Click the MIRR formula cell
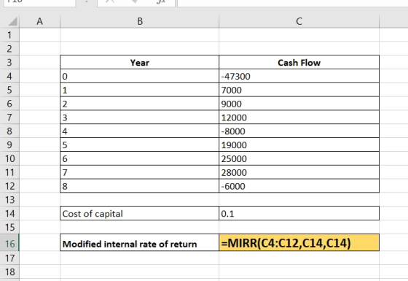Image resolution: width=408 pixels, height=281 pixels. point(299,242)
